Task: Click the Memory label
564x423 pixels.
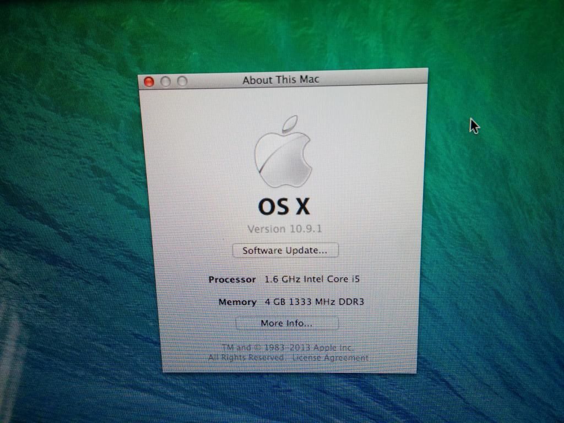Action: (x=237, y=302)
